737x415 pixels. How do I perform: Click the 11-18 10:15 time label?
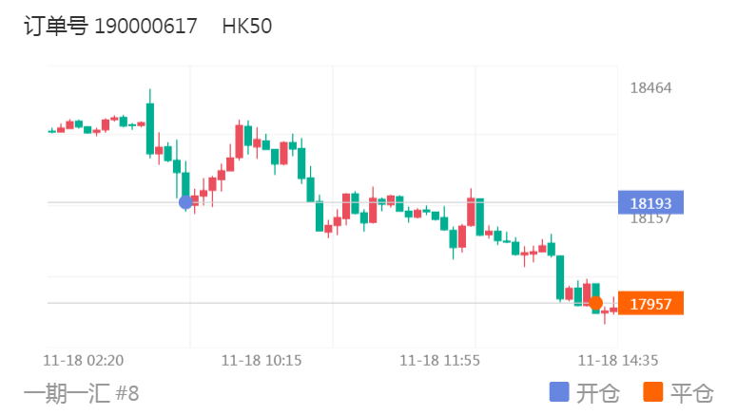[262, 361]
